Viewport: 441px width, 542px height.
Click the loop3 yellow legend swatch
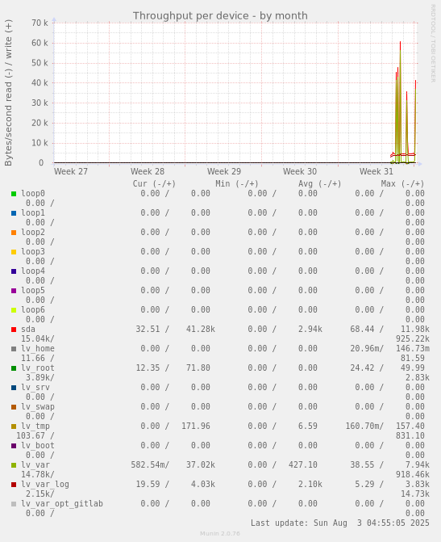tap(14, 252)
